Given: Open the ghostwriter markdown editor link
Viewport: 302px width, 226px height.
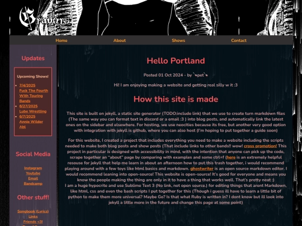Looking at the screenshot, I should tap(202, 169).
